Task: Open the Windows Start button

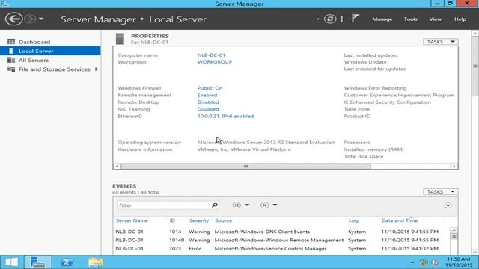Action: pyautogui.click(x=12, y=262)
